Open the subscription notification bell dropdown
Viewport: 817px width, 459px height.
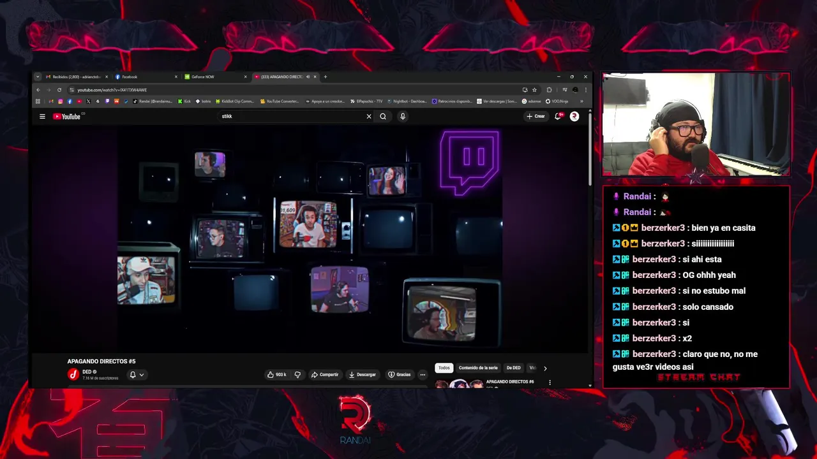coord(137,374)
